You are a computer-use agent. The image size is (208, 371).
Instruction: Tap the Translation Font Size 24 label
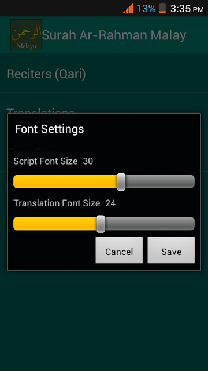coord(64,203)
